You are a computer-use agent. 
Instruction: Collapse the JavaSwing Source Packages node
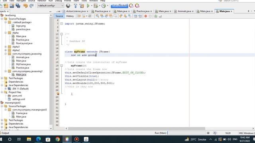pyautogui.click(x=2, y=19)
